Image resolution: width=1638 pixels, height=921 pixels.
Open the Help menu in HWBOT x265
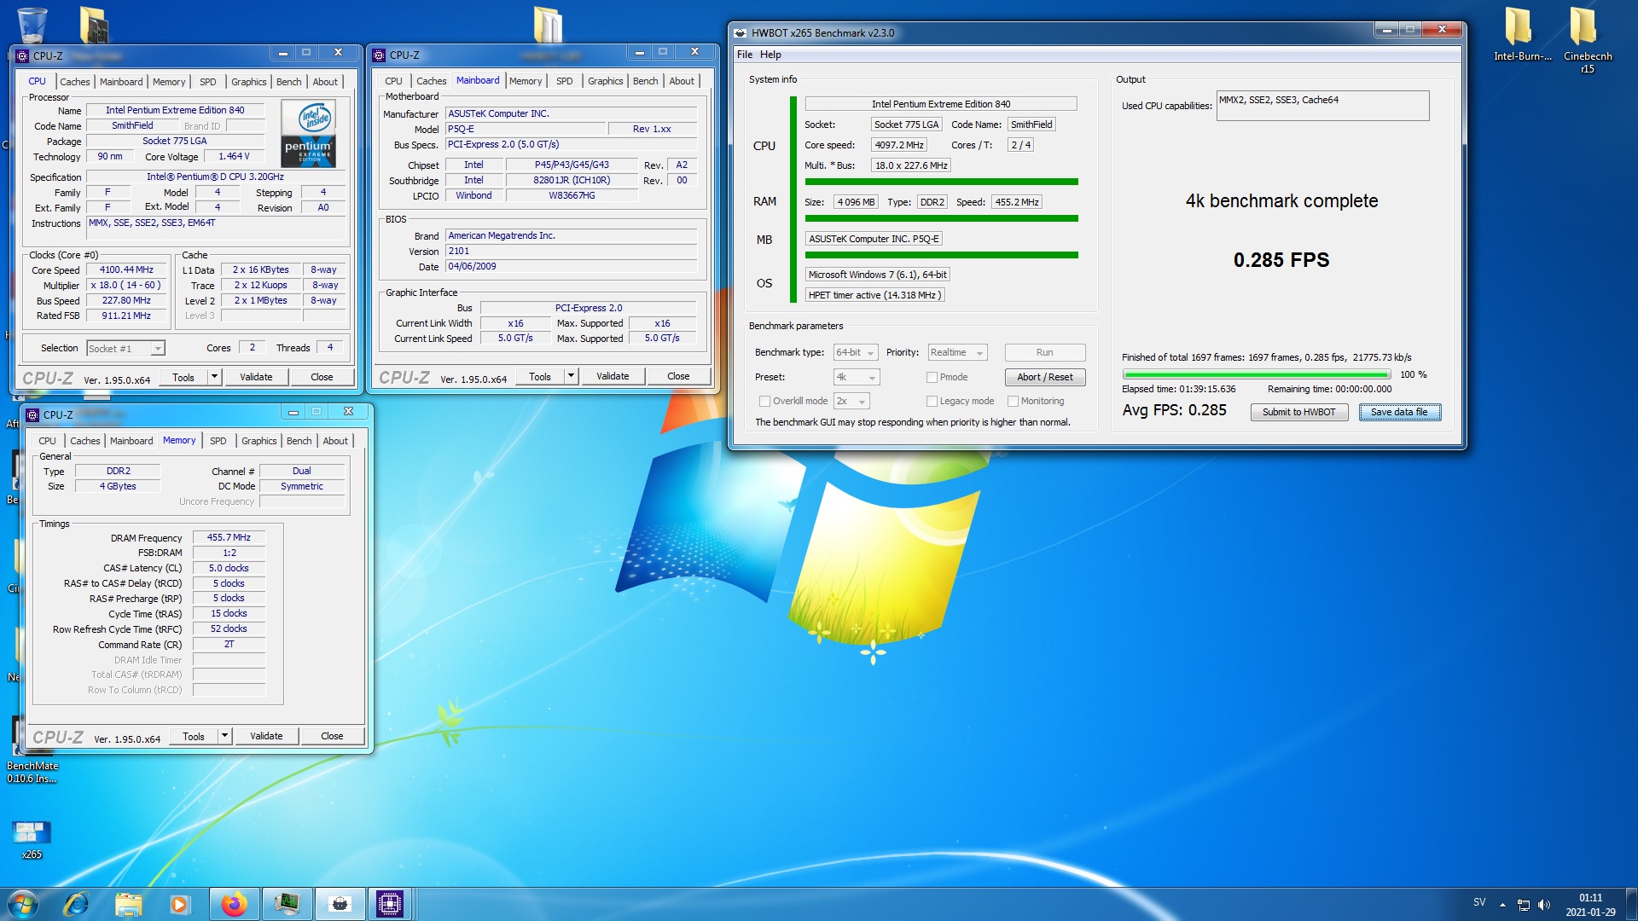click(770, 55)
